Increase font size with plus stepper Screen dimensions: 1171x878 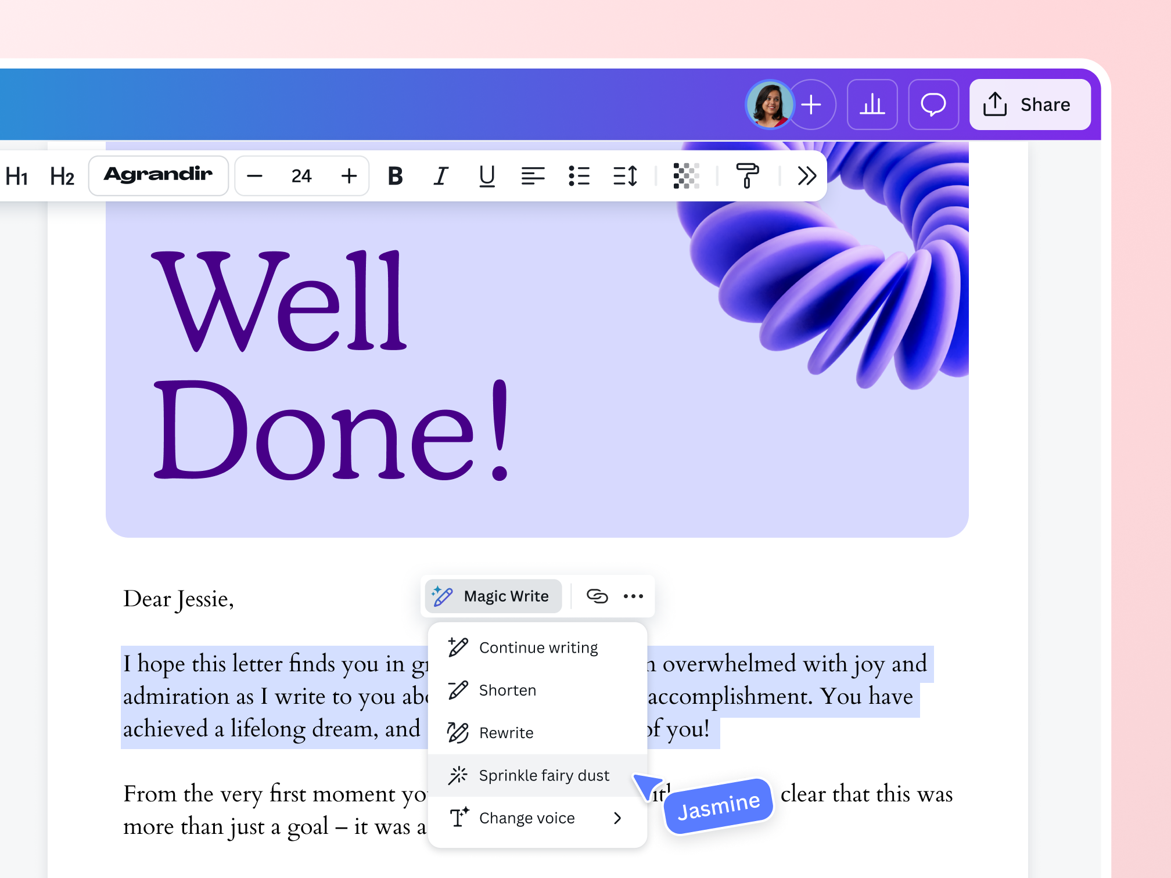tap(349, 176)
